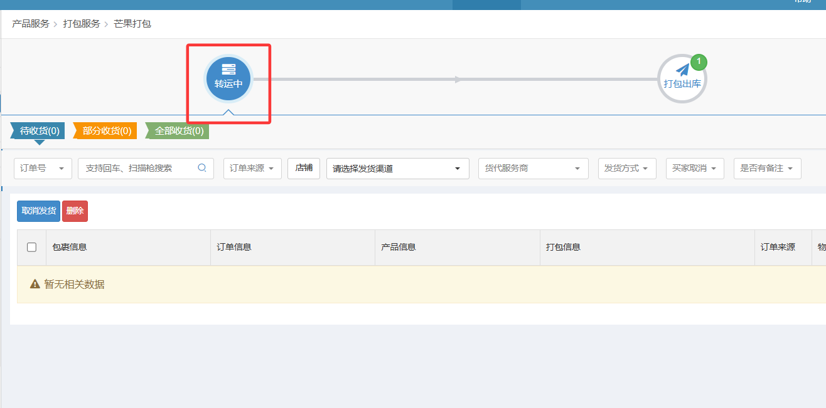The width and height of the screenshot is (826, 408).
Task: Open the 是否有备注 dropdown
Action: 766,169
